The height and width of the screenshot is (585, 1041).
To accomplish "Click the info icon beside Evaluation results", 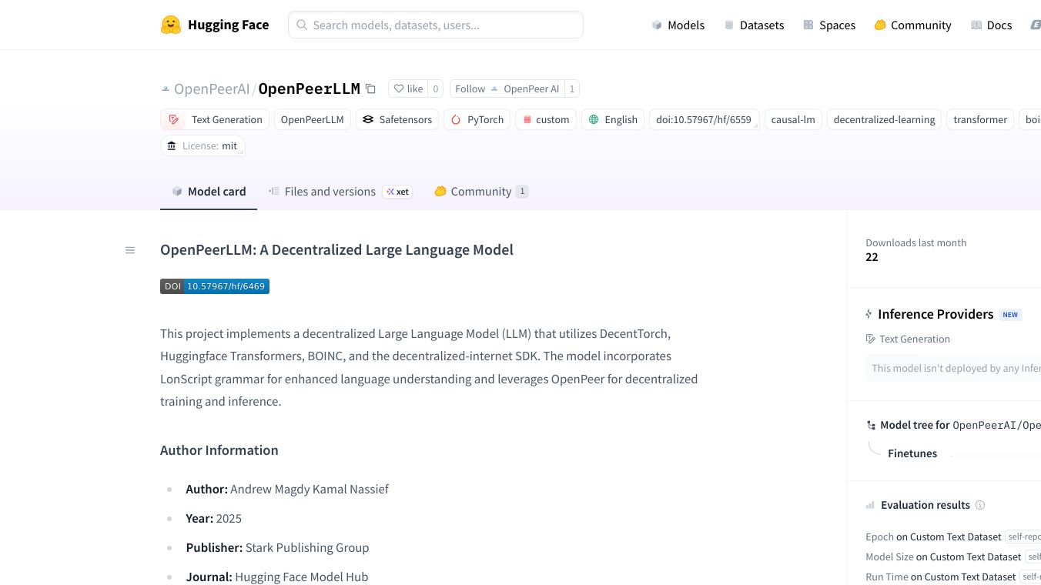I will coord(980,505).
